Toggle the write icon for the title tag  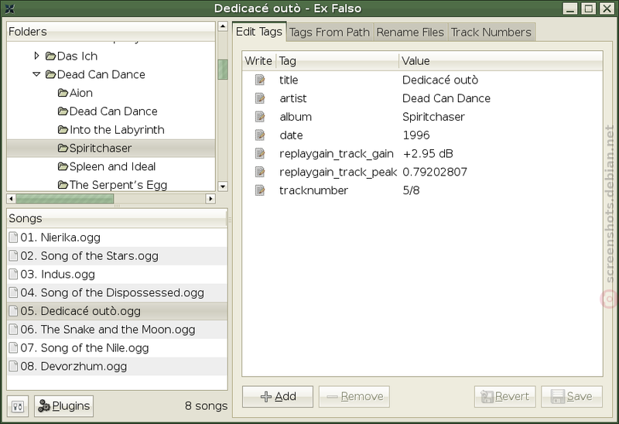[260, 80]
